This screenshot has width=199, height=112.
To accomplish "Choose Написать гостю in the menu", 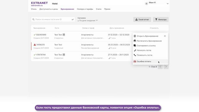I will pyautogui.click(x=144, y=50).
